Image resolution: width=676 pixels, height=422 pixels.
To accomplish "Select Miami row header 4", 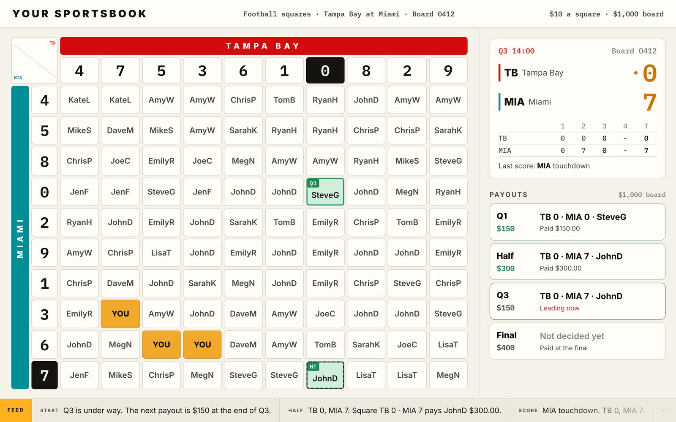I will coord(44,100).
